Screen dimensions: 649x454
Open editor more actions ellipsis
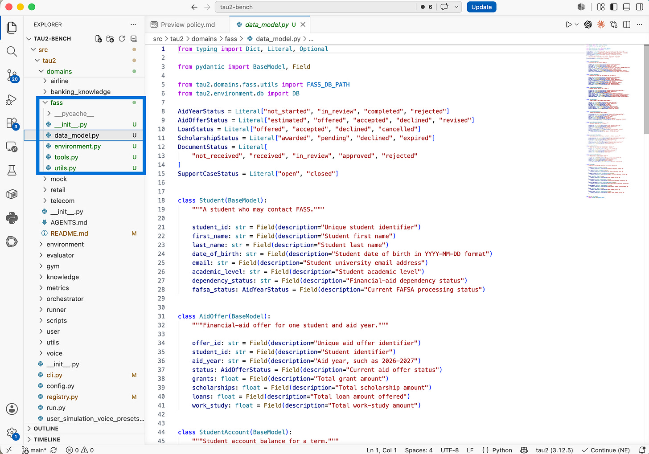(x=640, y=25)
